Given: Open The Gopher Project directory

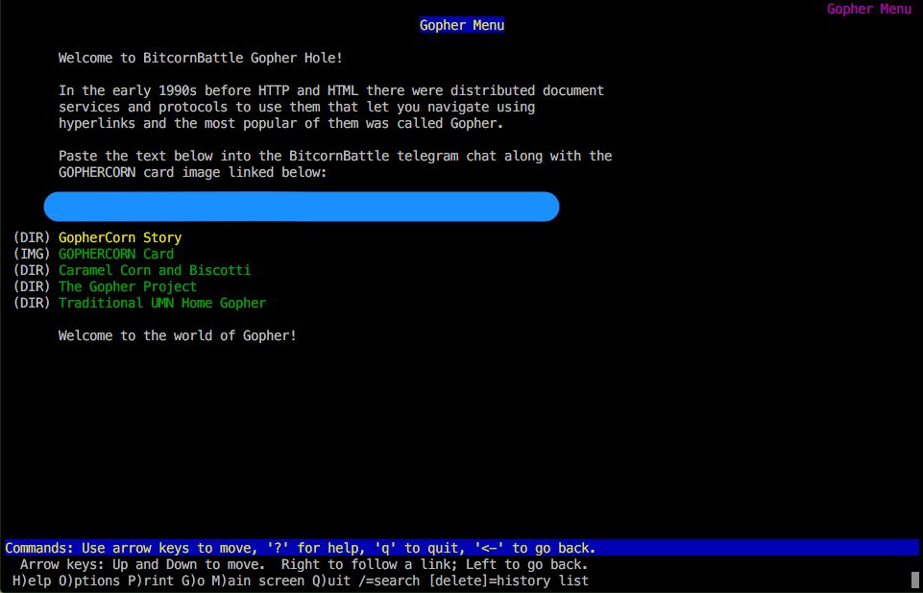Looking at the screenshot, I should 128,286.
